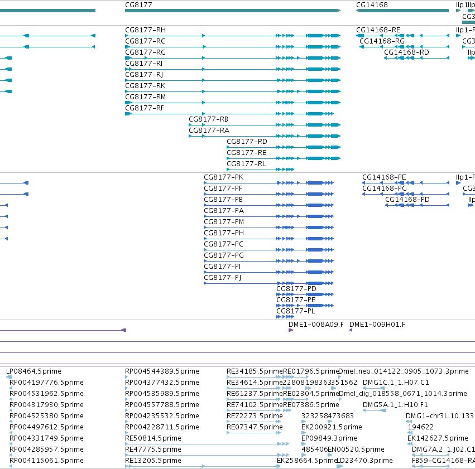Click the CG14168 gene label
The image size is (475, 469).
(x=372, y=5)
